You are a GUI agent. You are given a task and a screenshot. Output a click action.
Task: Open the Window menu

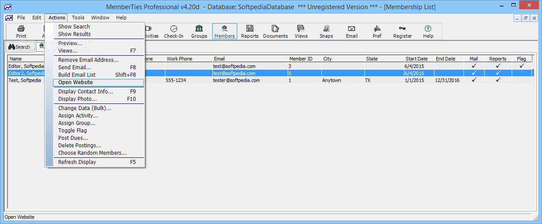(x=100, y=18)
